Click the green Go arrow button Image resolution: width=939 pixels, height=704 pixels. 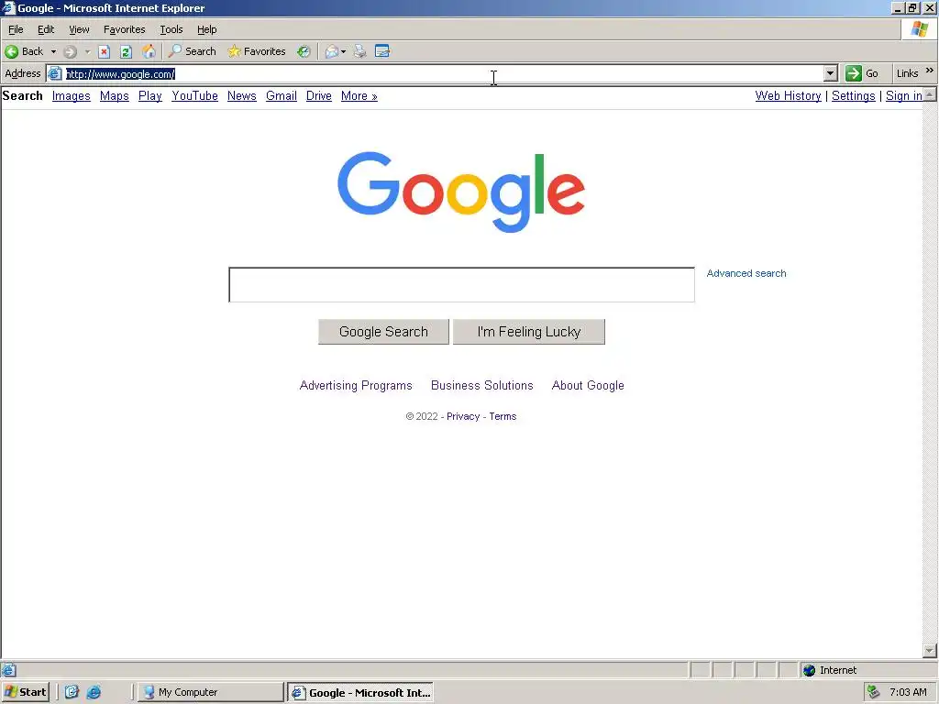click(854, 73)
